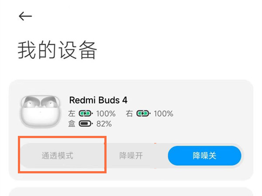The image size is (262, 196).
Task: Click the 右 right earbud label
Action: click(130, 114)
